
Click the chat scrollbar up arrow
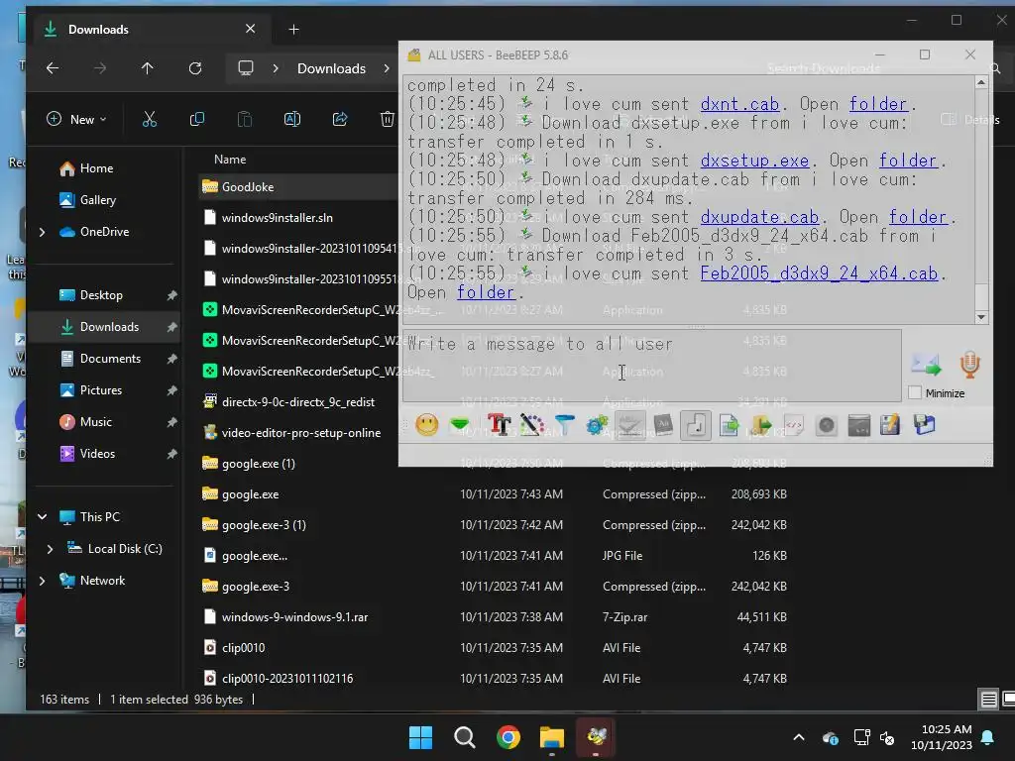point(981,83)
